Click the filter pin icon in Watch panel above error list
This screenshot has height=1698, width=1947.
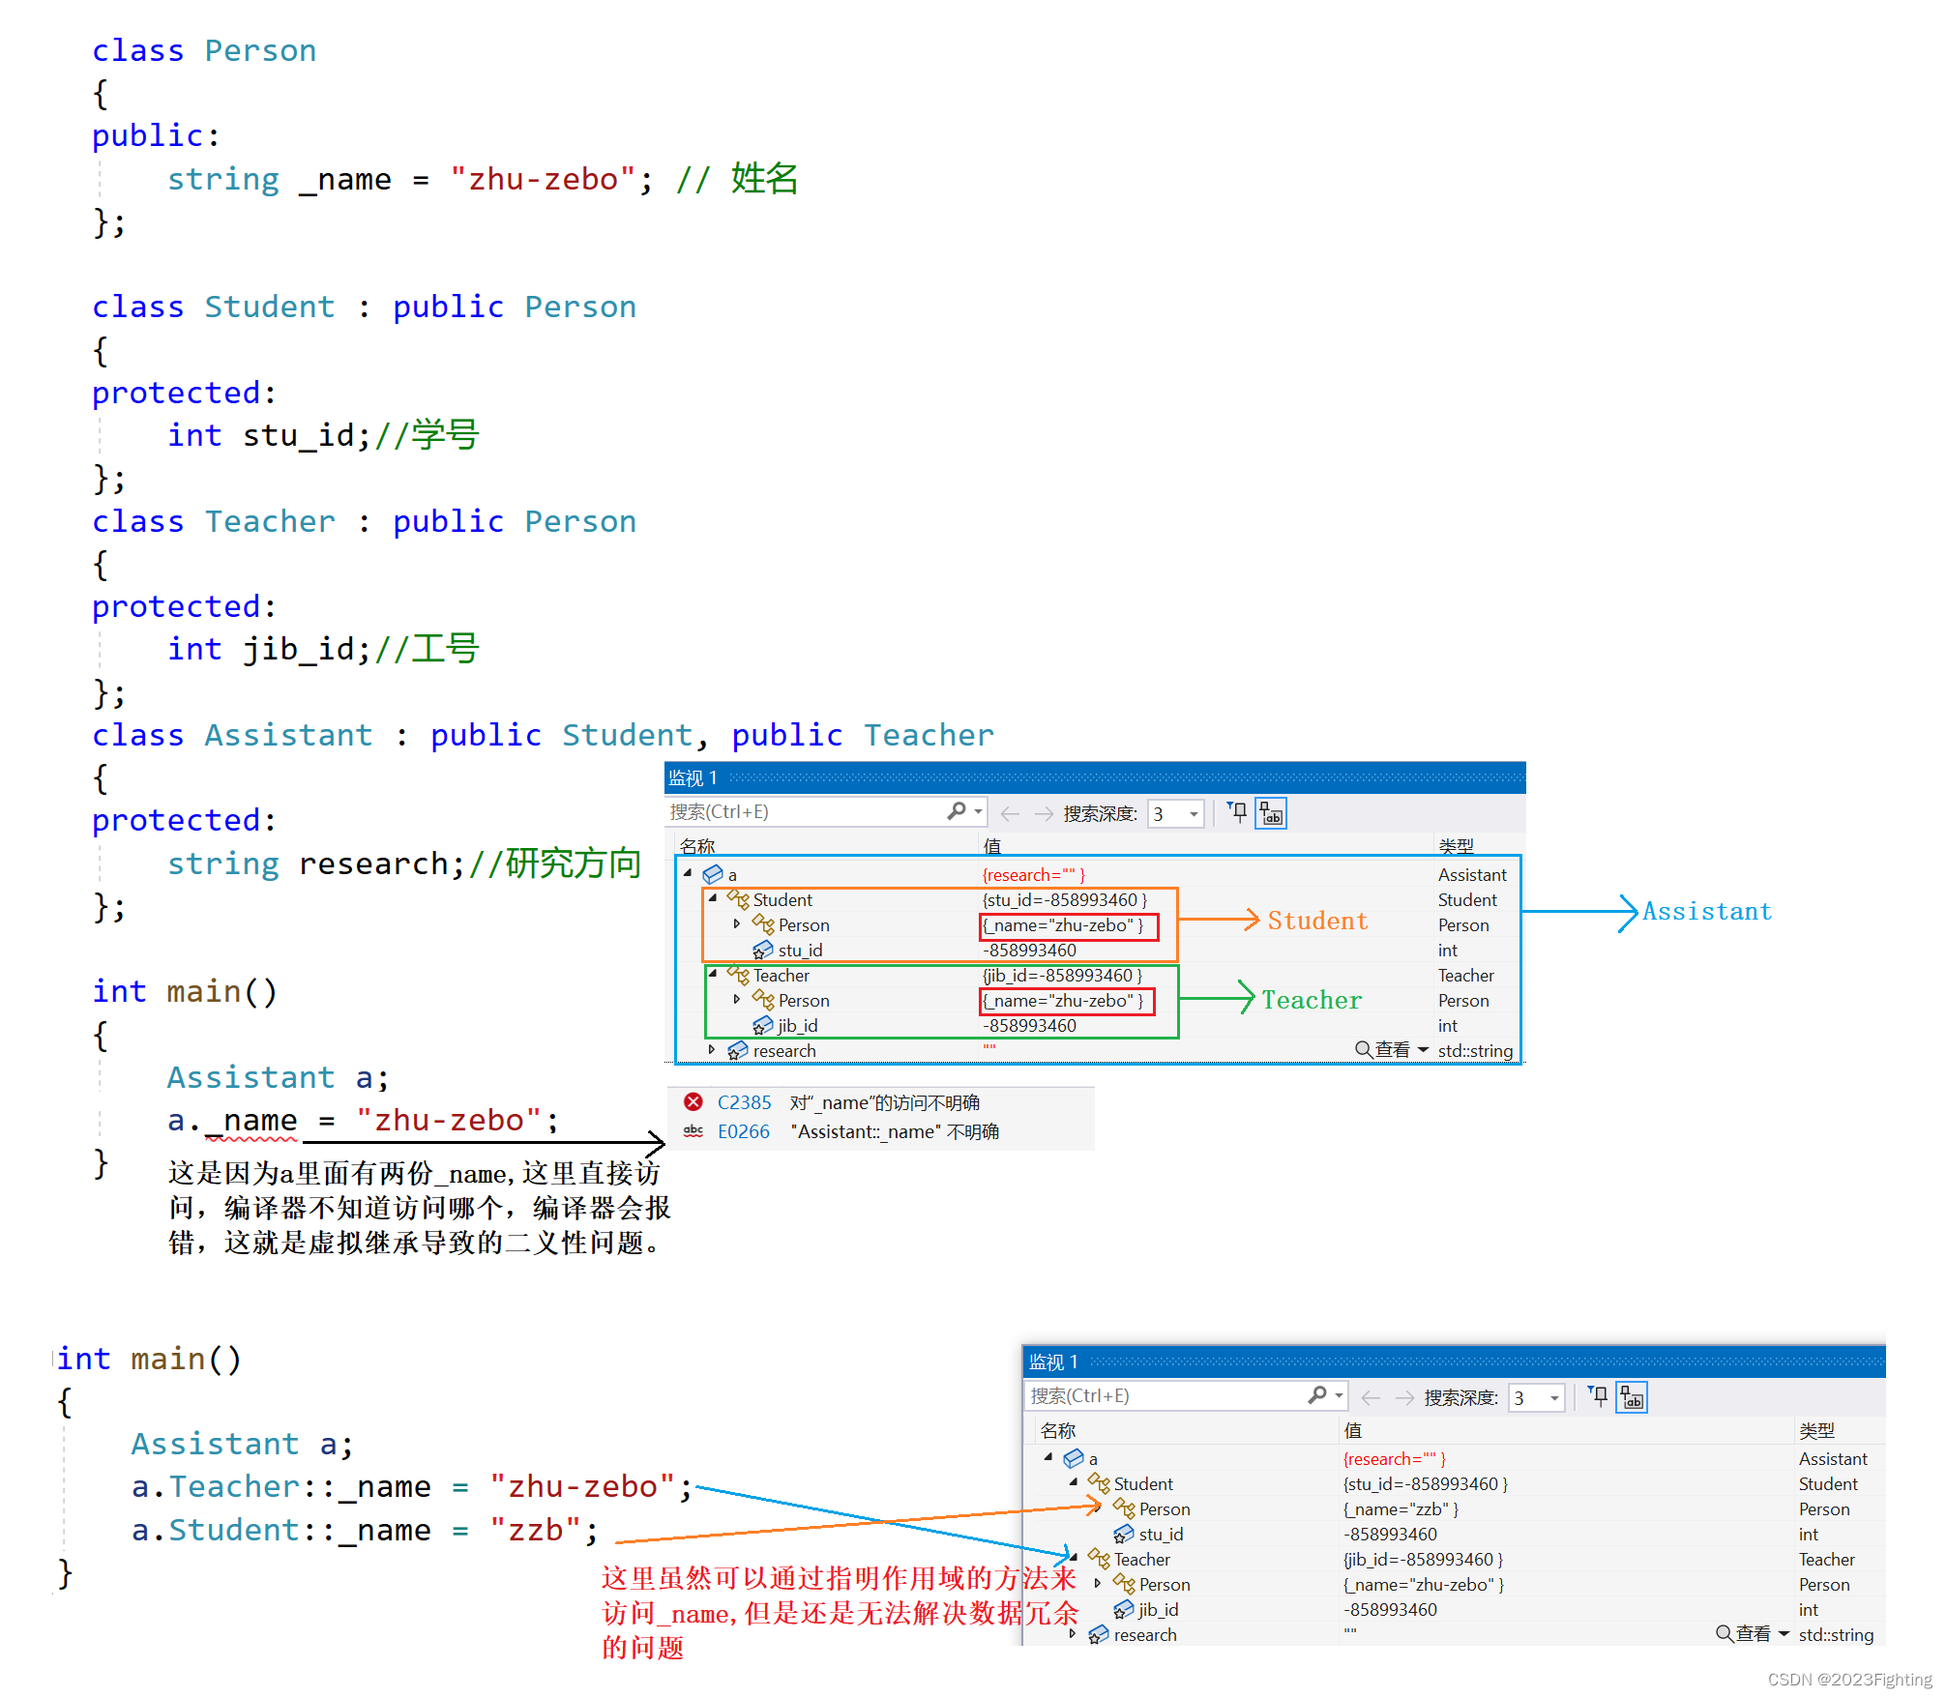tap(1237, 812)
